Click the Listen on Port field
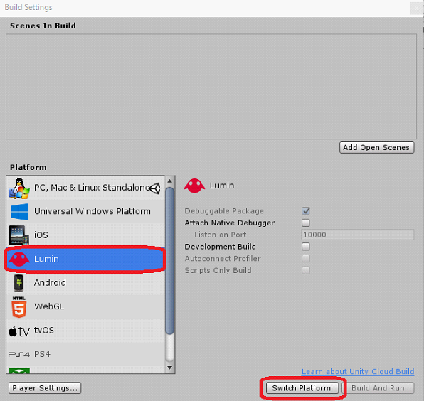This screenshot has height=401, width=424. (x=357, y=235)
